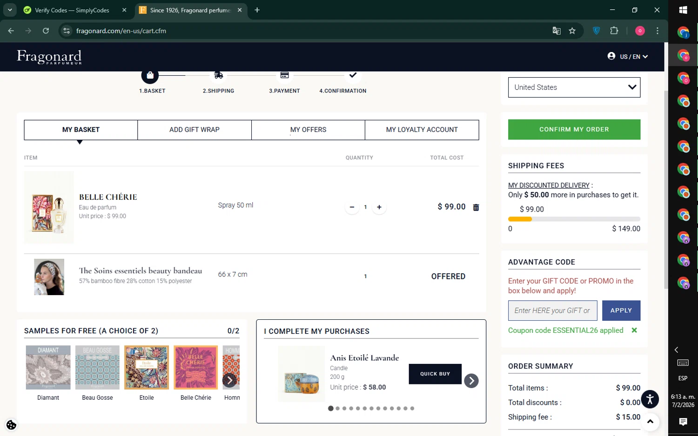Open a new browser tab
Image resolution: width=698 pixels, height=436 pixels.
tap(257, 10)
